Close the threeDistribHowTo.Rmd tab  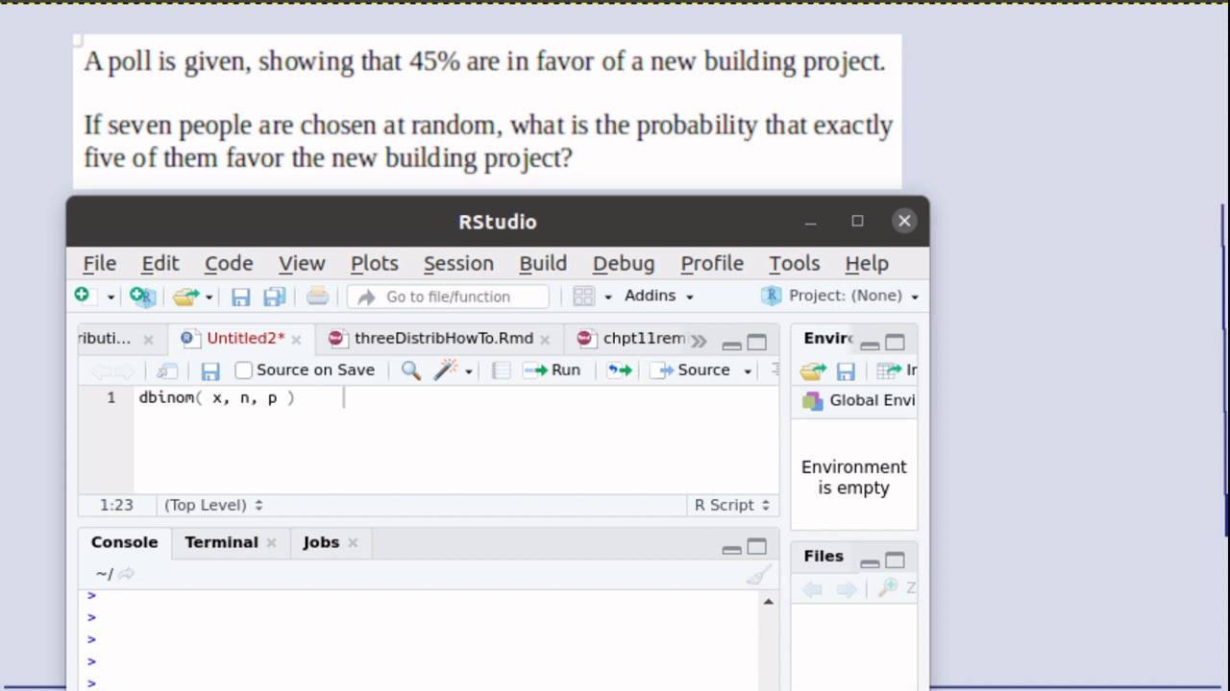[544, 339]
